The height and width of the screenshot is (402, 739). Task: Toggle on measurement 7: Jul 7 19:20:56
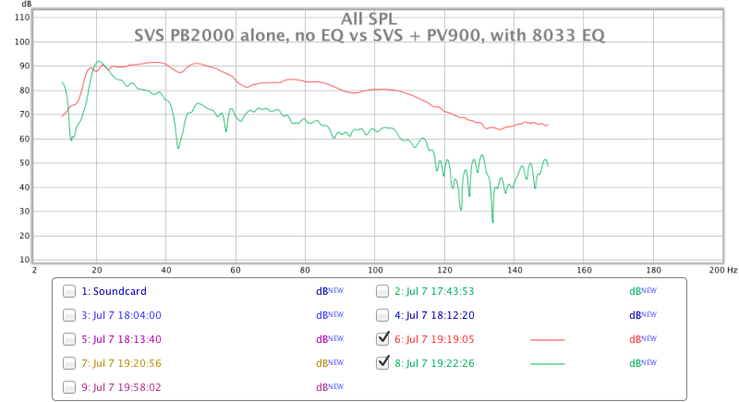click(69, 363)
